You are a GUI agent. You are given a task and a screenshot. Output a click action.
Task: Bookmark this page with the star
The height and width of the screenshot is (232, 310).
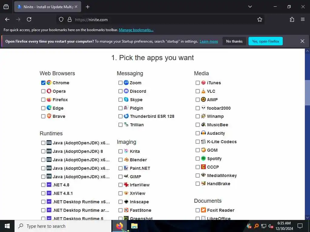[x=259, y=19]
